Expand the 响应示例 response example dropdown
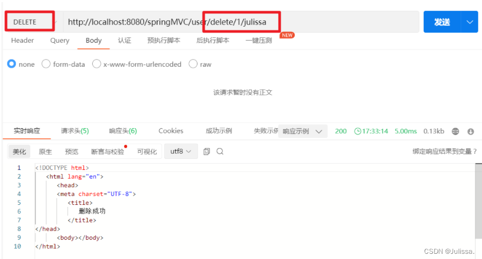Viewport: 482px width, 259px height. pyautogui.click(x=302, y=131)
